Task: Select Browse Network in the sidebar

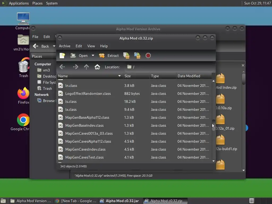Action: [x=47, y=101]
